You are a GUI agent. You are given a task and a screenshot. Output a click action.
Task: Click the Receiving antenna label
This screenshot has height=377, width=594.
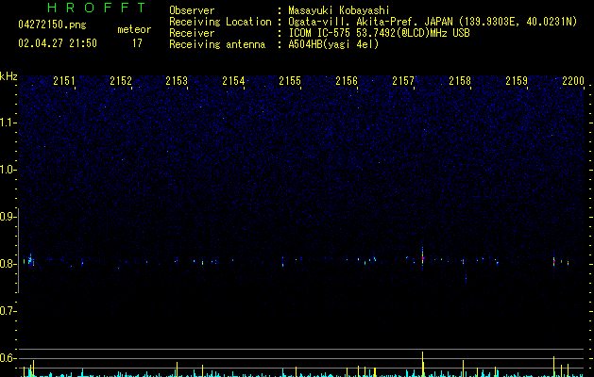[x=217, y=44]
